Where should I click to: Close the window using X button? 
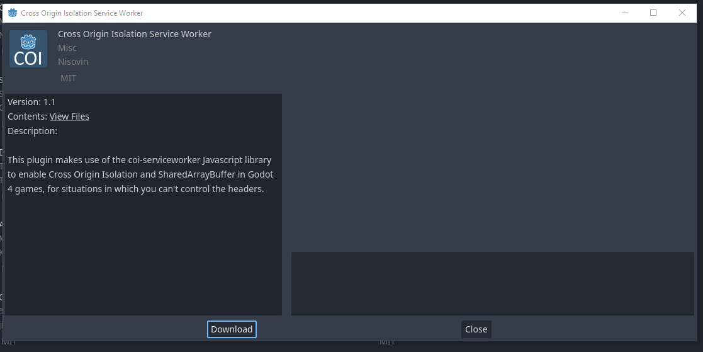click(682, 13)
